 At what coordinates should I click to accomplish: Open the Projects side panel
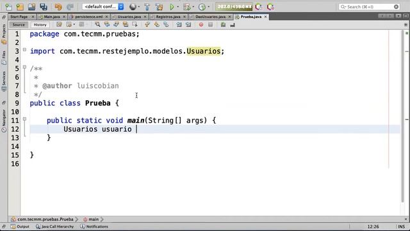[4, 34]
